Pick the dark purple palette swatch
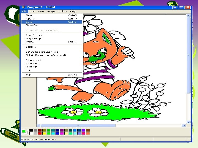198x148 pixels. point(62,130)
